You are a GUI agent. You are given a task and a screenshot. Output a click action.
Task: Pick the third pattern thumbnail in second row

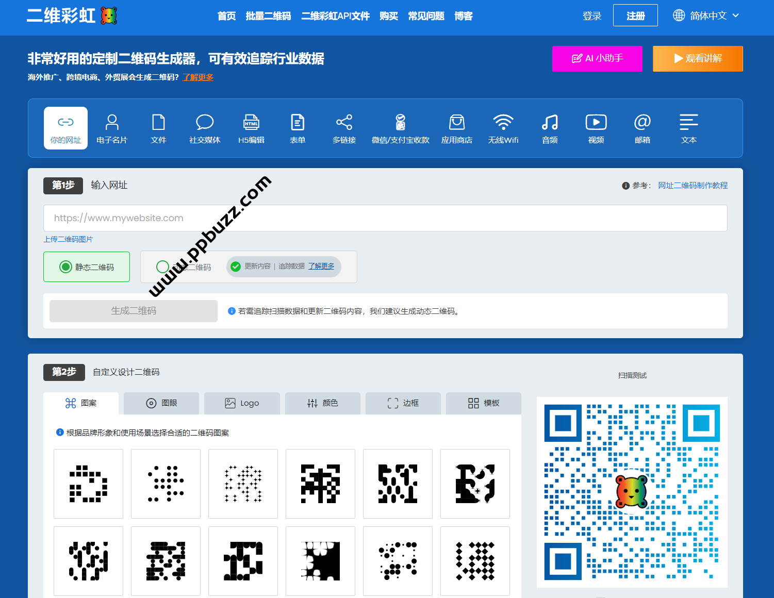point(243,561)
